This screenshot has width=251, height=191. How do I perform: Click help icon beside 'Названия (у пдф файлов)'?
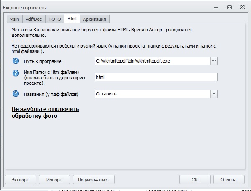16,94
